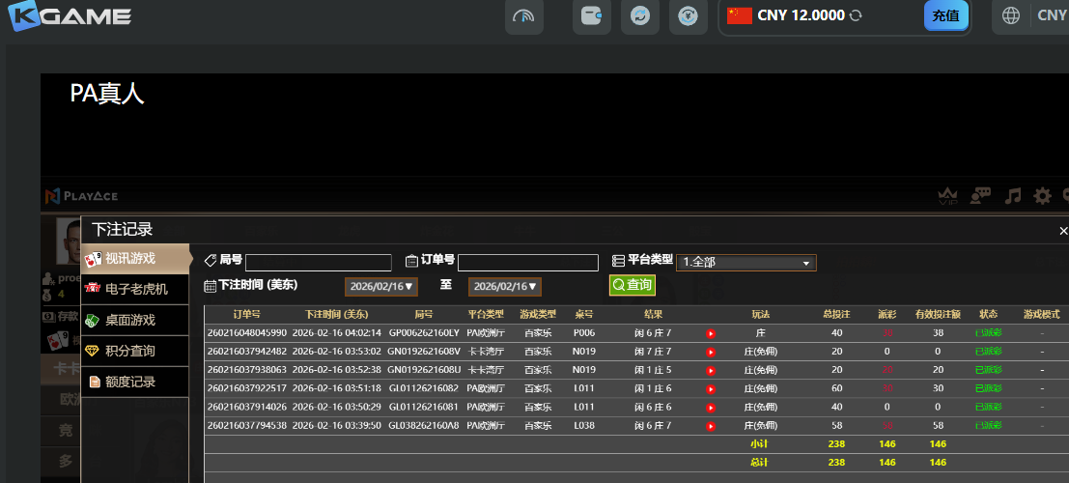
Task: Play video replay for order 260216048045990
Action: coord(711,333)
